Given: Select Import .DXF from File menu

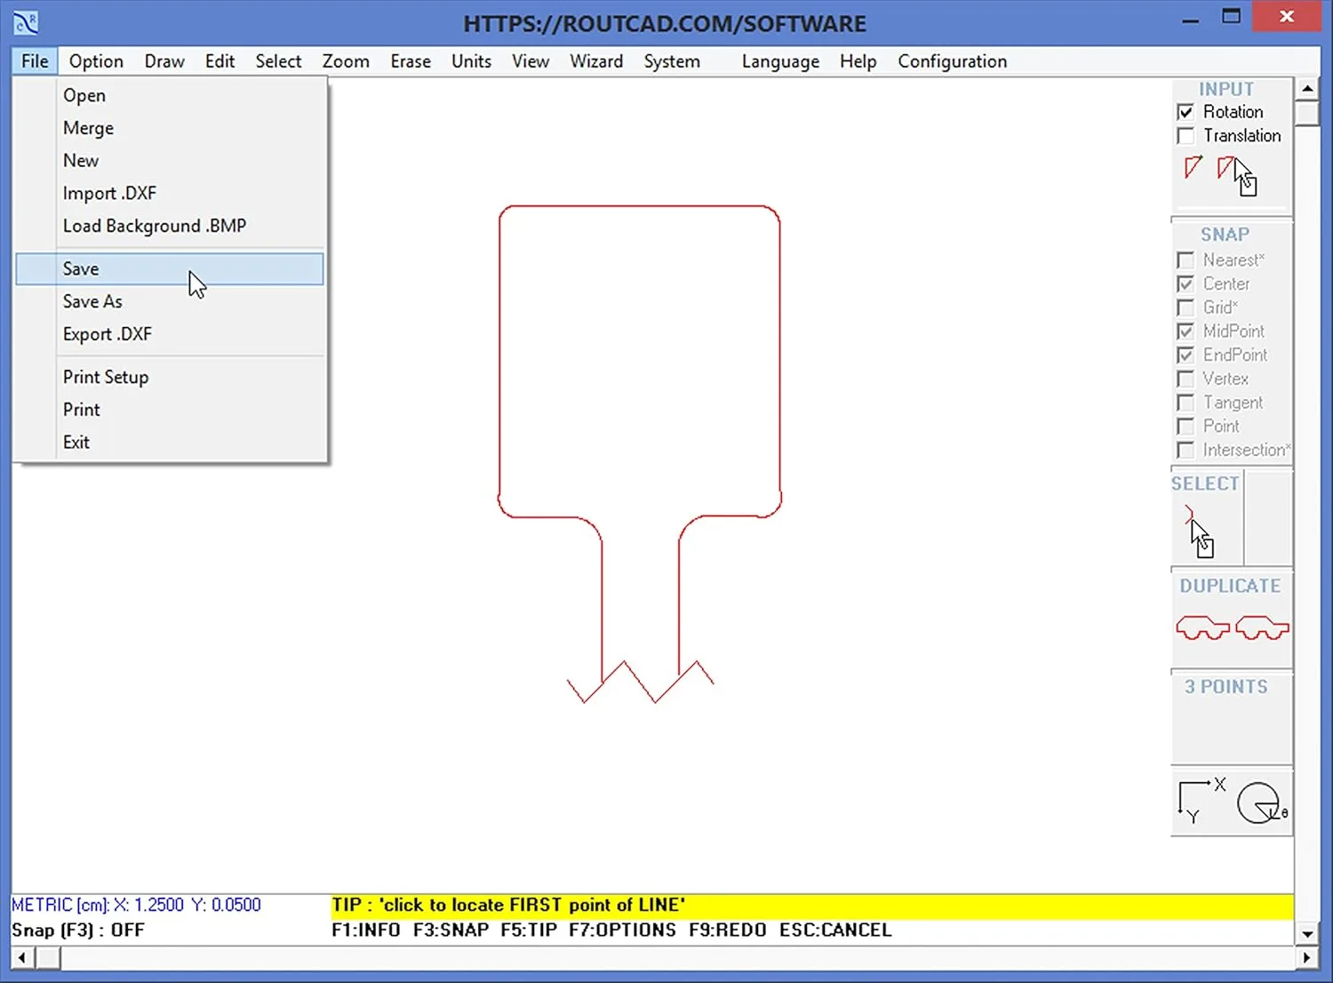Looking at the screenshot, I should coord(109,193).
